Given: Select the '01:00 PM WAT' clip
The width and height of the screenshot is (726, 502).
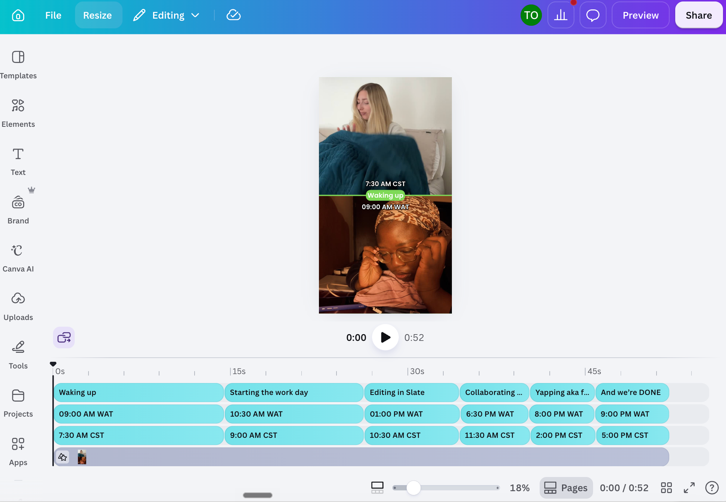Looking at the screenshot, I should point(412,414).
